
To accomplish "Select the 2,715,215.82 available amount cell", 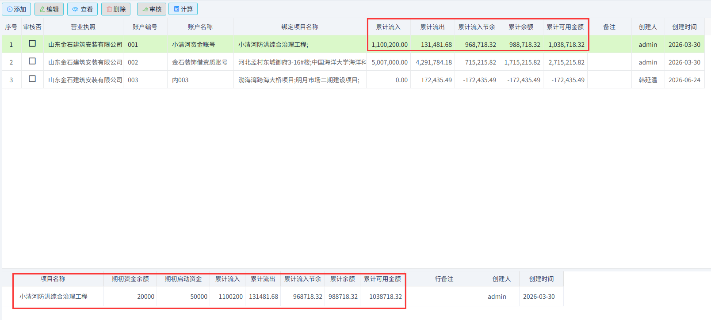I will tap(566, 62).
